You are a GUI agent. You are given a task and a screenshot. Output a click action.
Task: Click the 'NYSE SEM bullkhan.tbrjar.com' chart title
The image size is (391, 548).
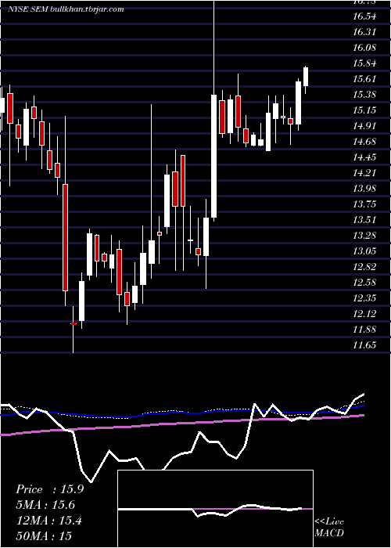pyautogui.click(x=66, y=9)
